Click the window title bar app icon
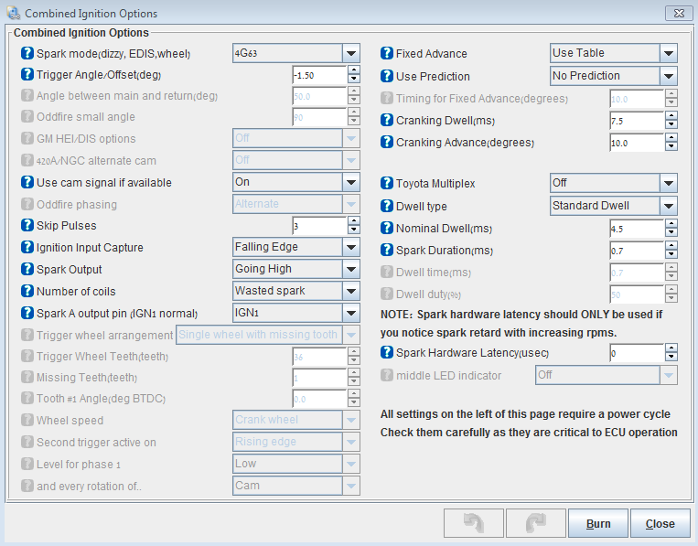The height and width of the screenshot is (546, 698). [x=14, y=13]
